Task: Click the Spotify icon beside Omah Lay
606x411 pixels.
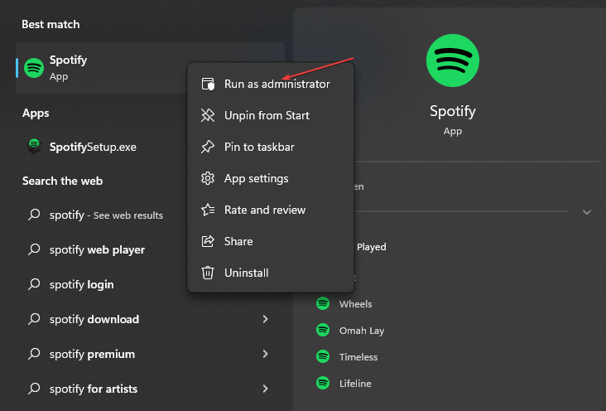Action: click(323, 330)
